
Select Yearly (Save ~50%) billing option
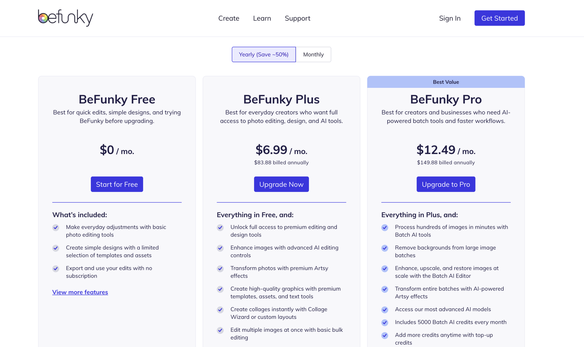[264, 54]
